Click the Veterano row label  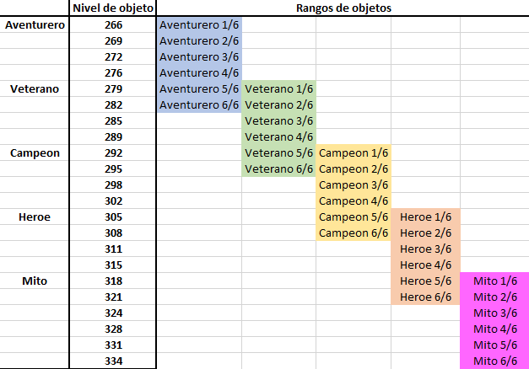tap(35, 89)
